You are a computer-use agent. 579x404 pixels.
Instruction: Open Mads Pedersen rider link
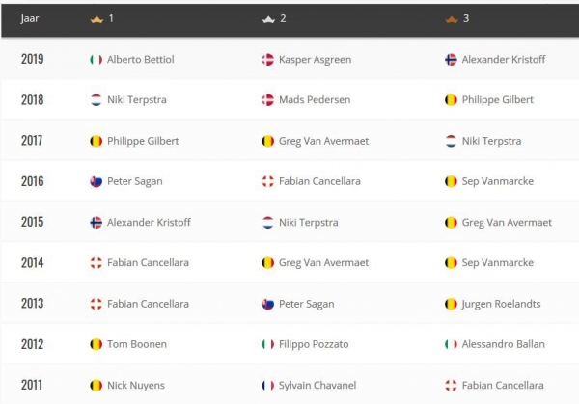315,100
